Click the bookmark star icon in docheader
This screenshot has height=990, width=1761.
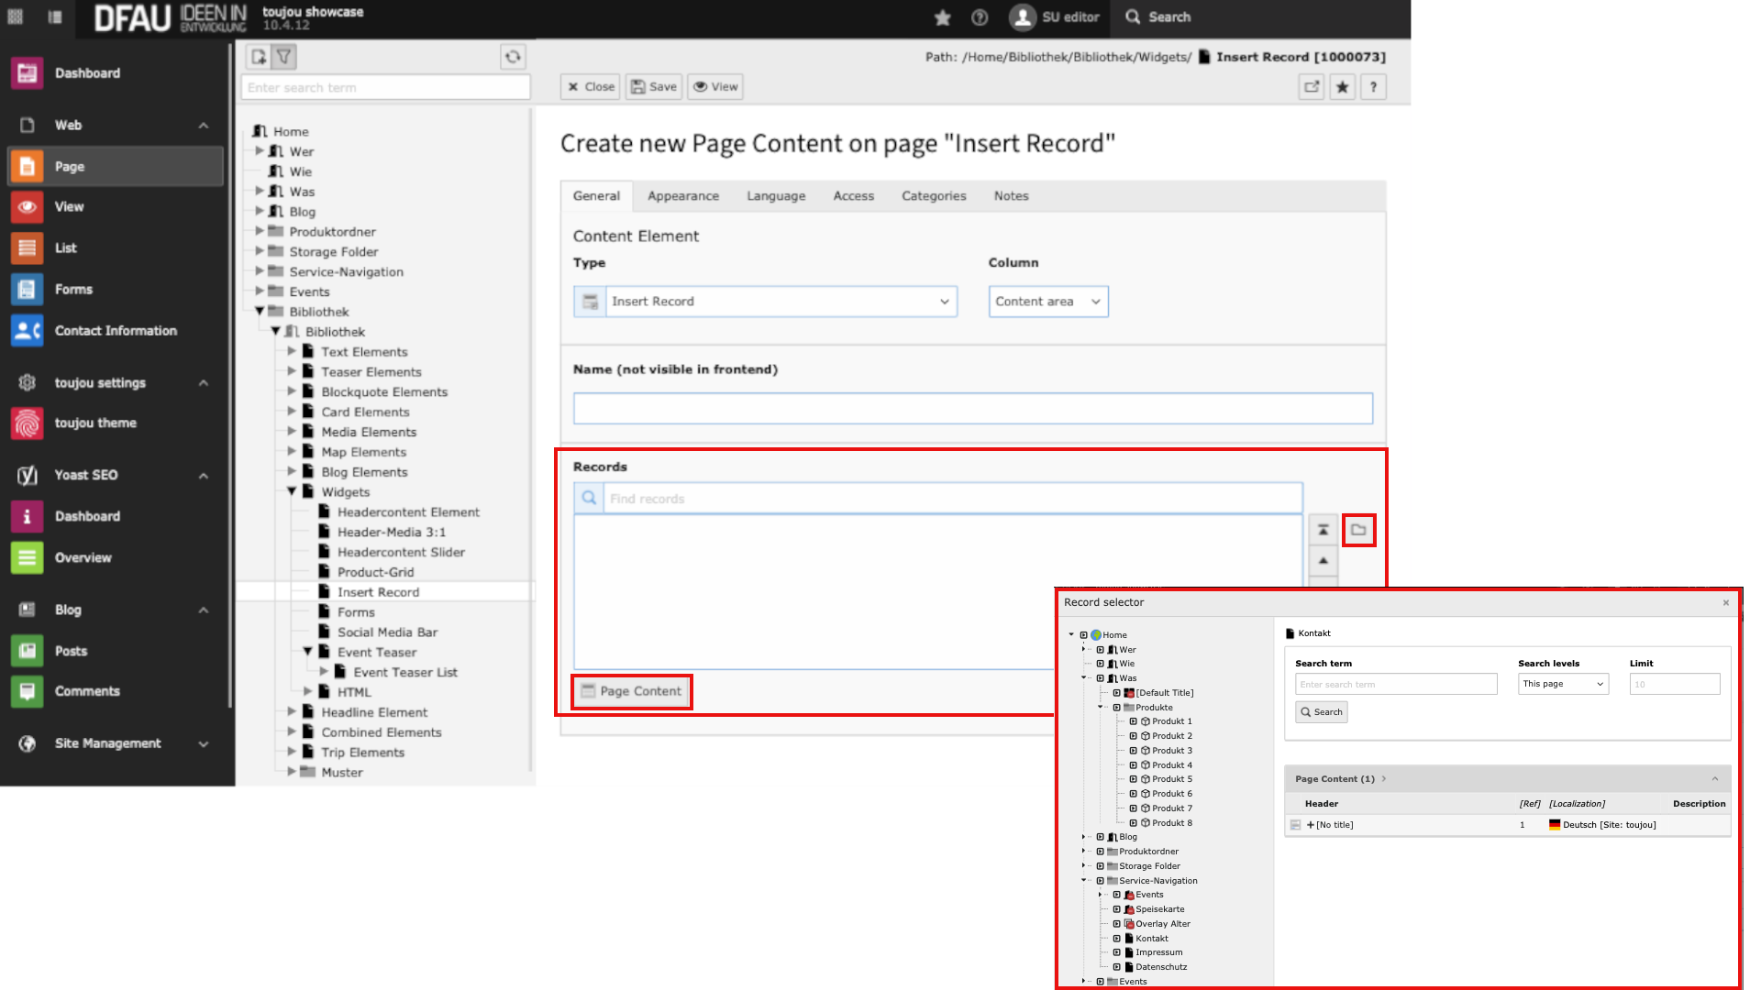click(x=1343, y=87)
